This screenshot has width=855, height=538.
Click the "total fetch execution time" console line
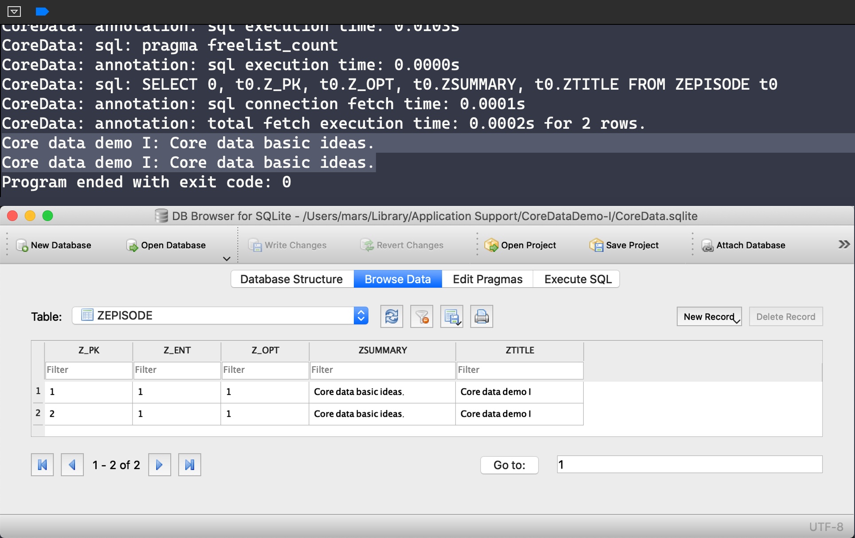coord(324,123)
